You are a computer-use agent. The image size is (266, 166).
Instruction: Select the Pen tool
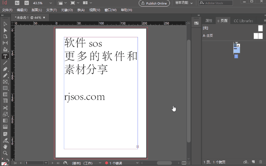(x=5, y=69)
